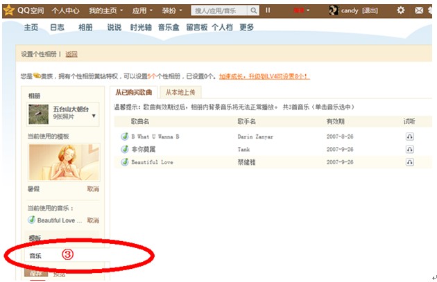Open the 我的主页 dropdown menu

click(105, 10)
